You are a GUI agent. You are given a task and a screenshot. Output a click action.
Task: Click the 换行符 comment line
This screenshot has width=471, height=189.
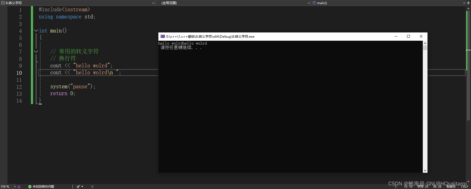click(x=63, y=58)
